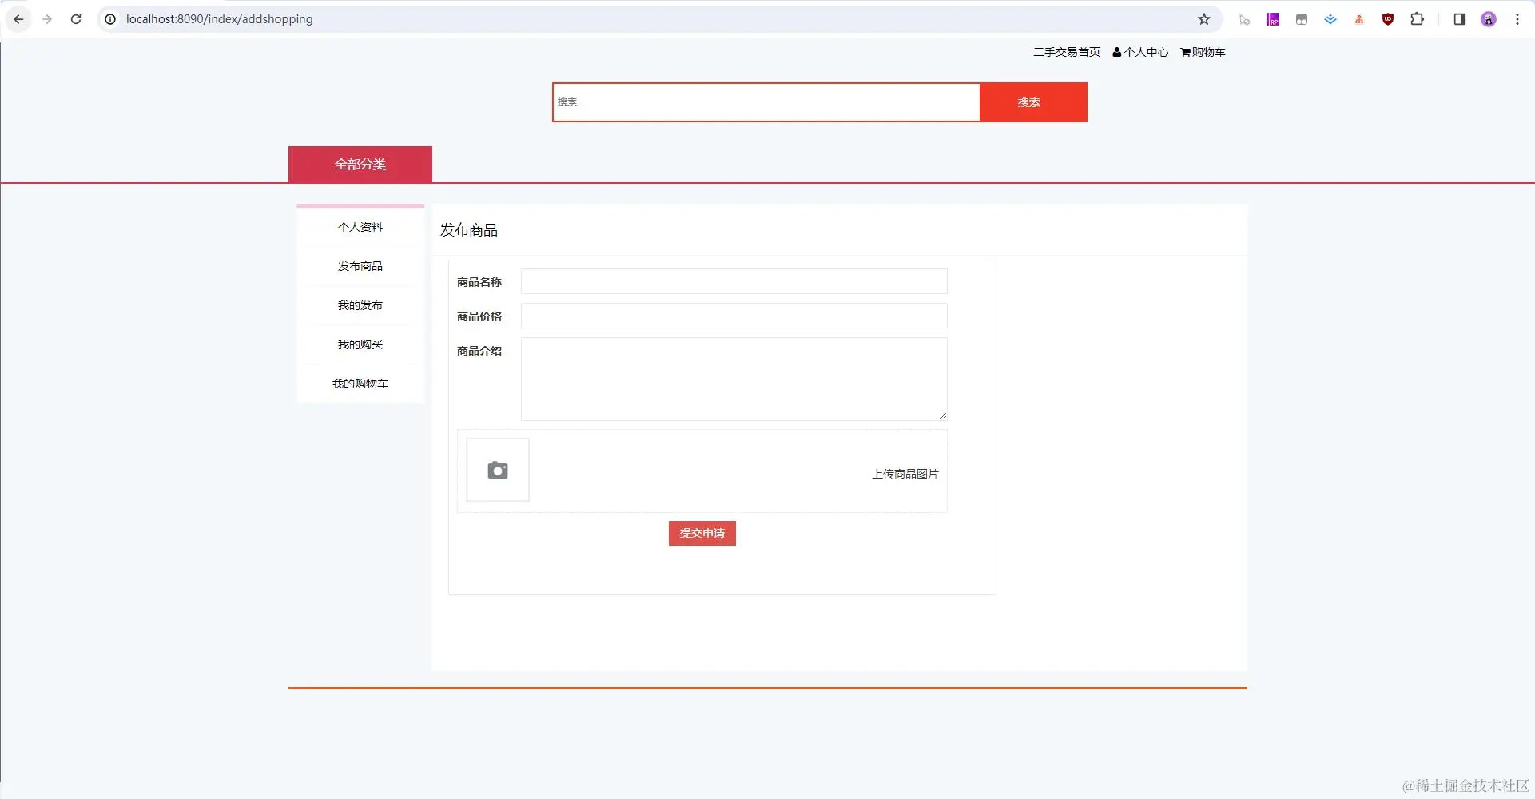Click the site info icon in address bar
Viewport: 1535px width, 799px height.
(x=110, y=19)
